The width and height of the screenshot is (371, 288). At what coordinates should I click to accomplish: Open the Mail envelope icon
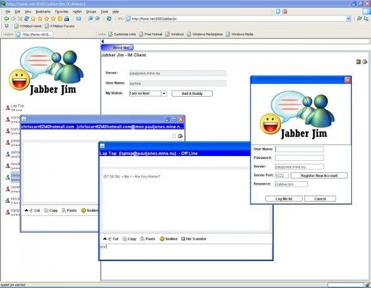pyautogui.click(x=79, y=19)
